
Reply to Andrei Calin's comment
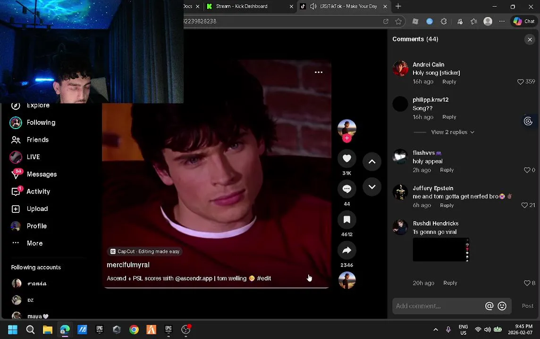pyautogui.click(x=449, y=82)
